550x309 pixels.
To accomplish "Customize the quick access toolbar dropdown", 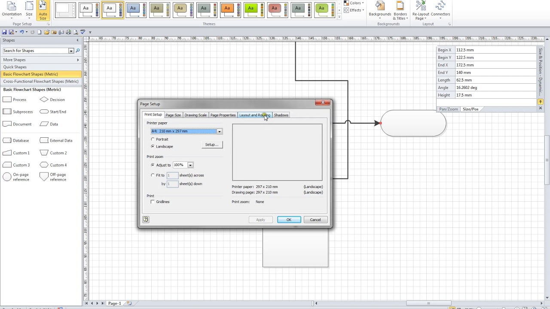I will (x=90, y=32).
